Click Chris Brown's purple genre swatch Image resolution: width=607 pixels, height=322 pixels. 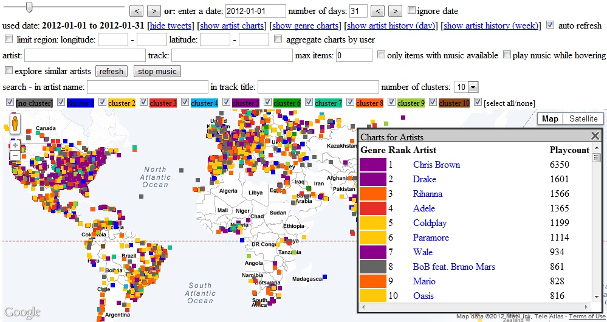pos(373,165)
